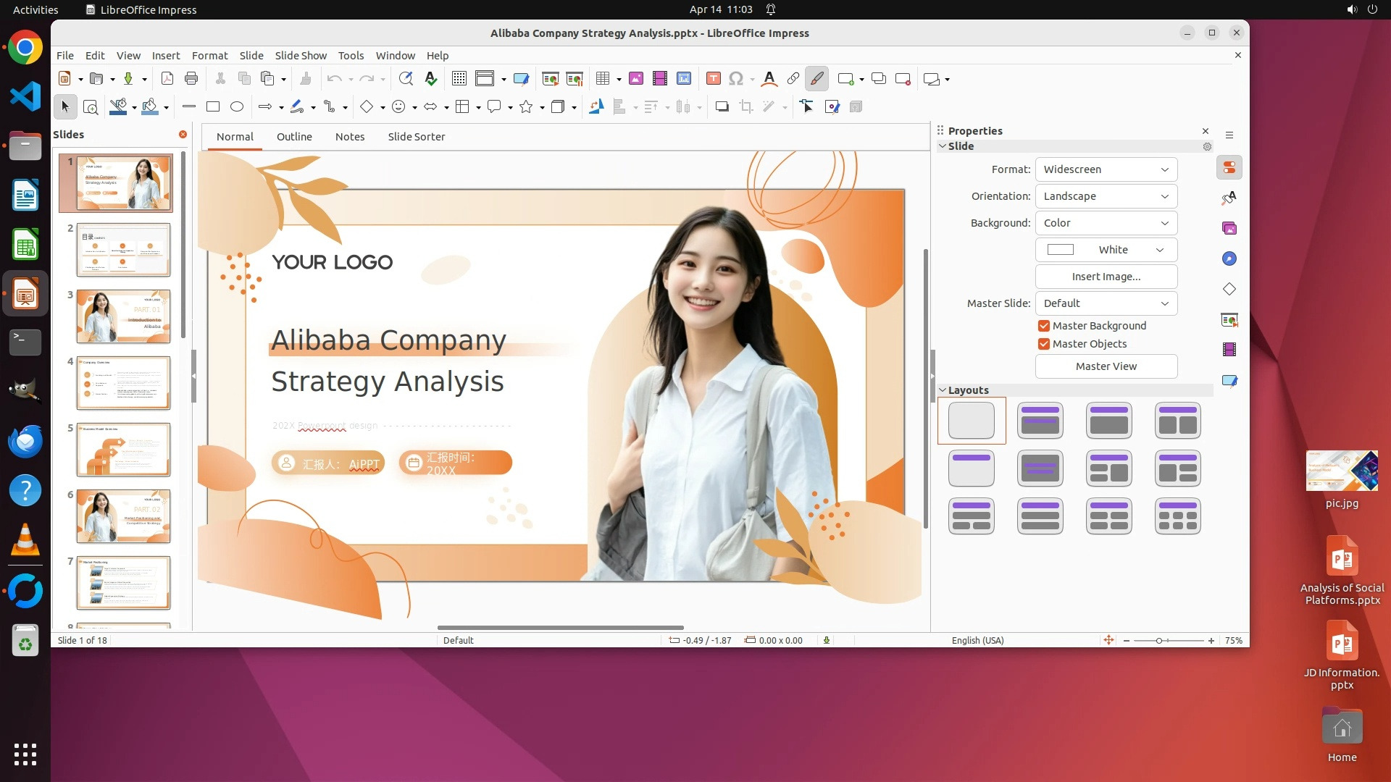Click the Print icon in toolbar
Viewport: 1391px width, 782px height.
[191, 79]
